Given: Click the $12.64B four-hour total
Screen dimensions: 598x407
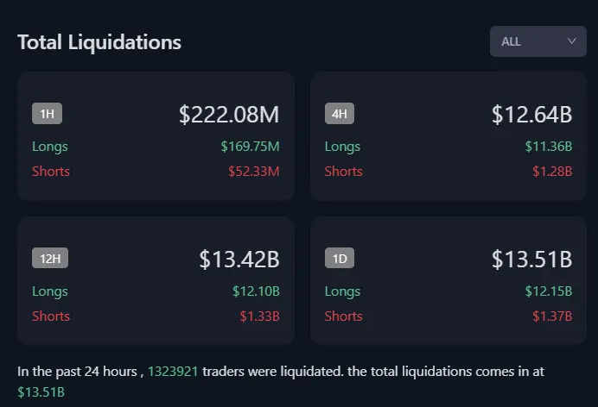Looking at the screenshot, I should point(531,114).
